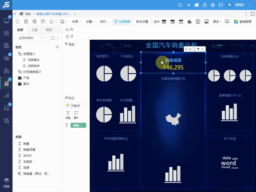This screenshot has height=192, width=256.
Task: Open component settings gear icon
Action: pos(190,49)
